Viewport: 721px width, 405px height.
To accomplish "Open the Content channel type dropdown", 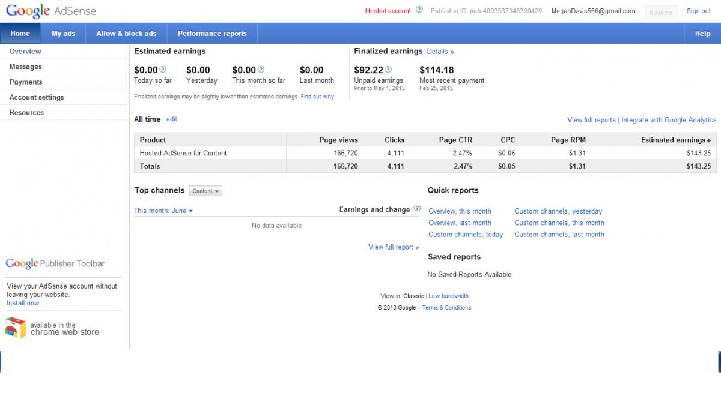I will (x=205, y=191).
